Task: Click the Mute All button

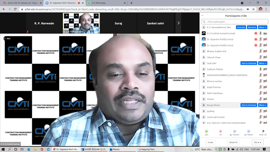Action: click(233, 142)
